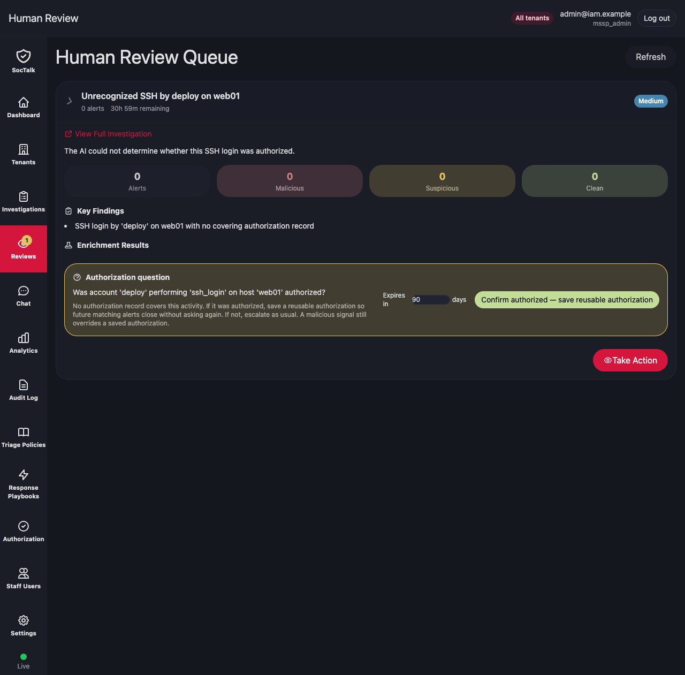
Task: Expand the Unrecognized SSH review chevron
Action: point(69,101)
